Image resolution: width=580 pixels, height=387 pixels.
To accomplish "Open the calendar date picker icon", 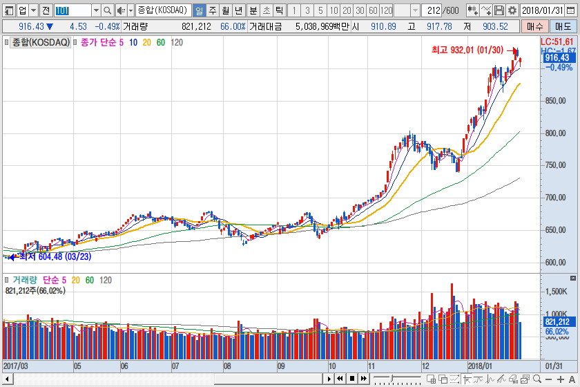I will 573,10.
